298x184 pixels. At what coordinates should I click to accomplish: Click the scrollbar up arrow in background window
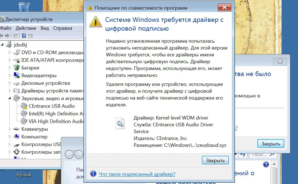point(274,164)
